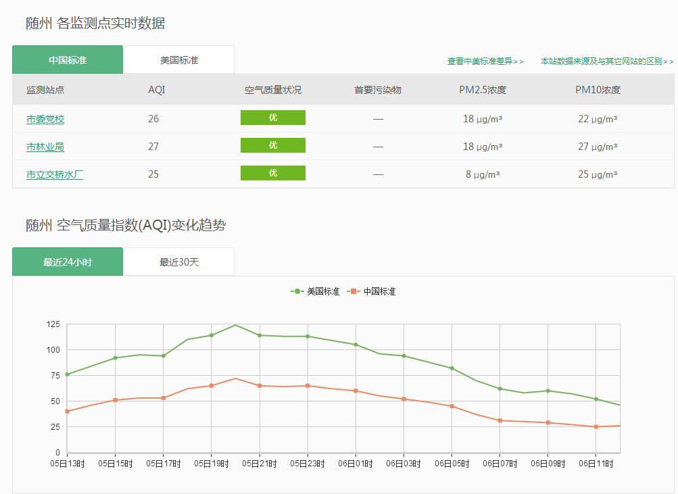Click the PM10浓度 column header
Viewport: 678px width, 494px height.
pyautogui.click(x=598, y=90)
